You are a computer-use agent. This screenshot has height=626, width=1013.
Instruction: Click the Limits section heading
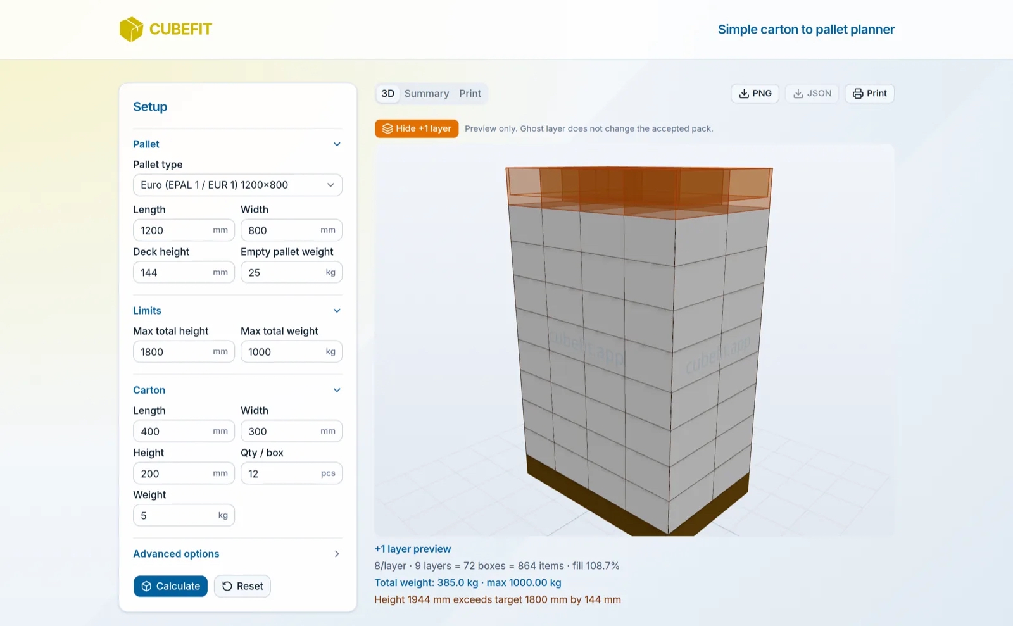(x=147, y=311)
